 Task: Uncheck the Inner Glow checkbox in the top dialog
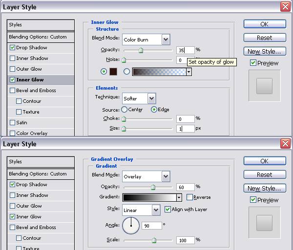12,79
